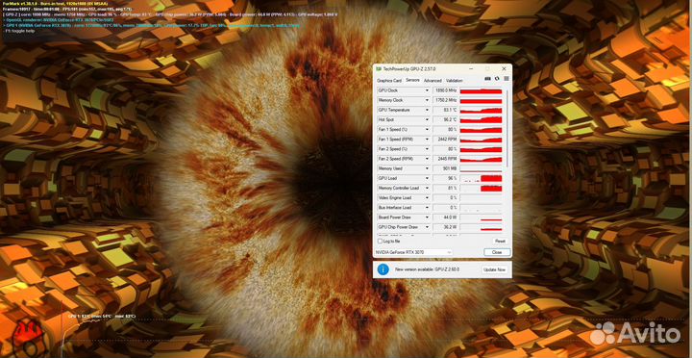Expand the GPU Temperature sensor dropdown
Image resolution: width=692 pixels, height=358 pixels.
427,110
